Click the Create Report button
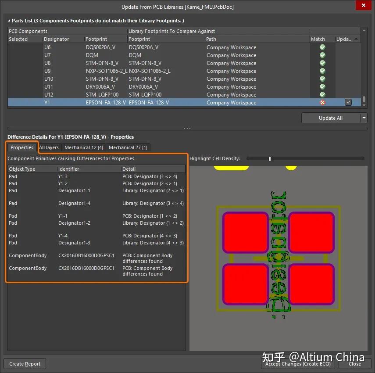The image size is (375, 373). (25, 363)
